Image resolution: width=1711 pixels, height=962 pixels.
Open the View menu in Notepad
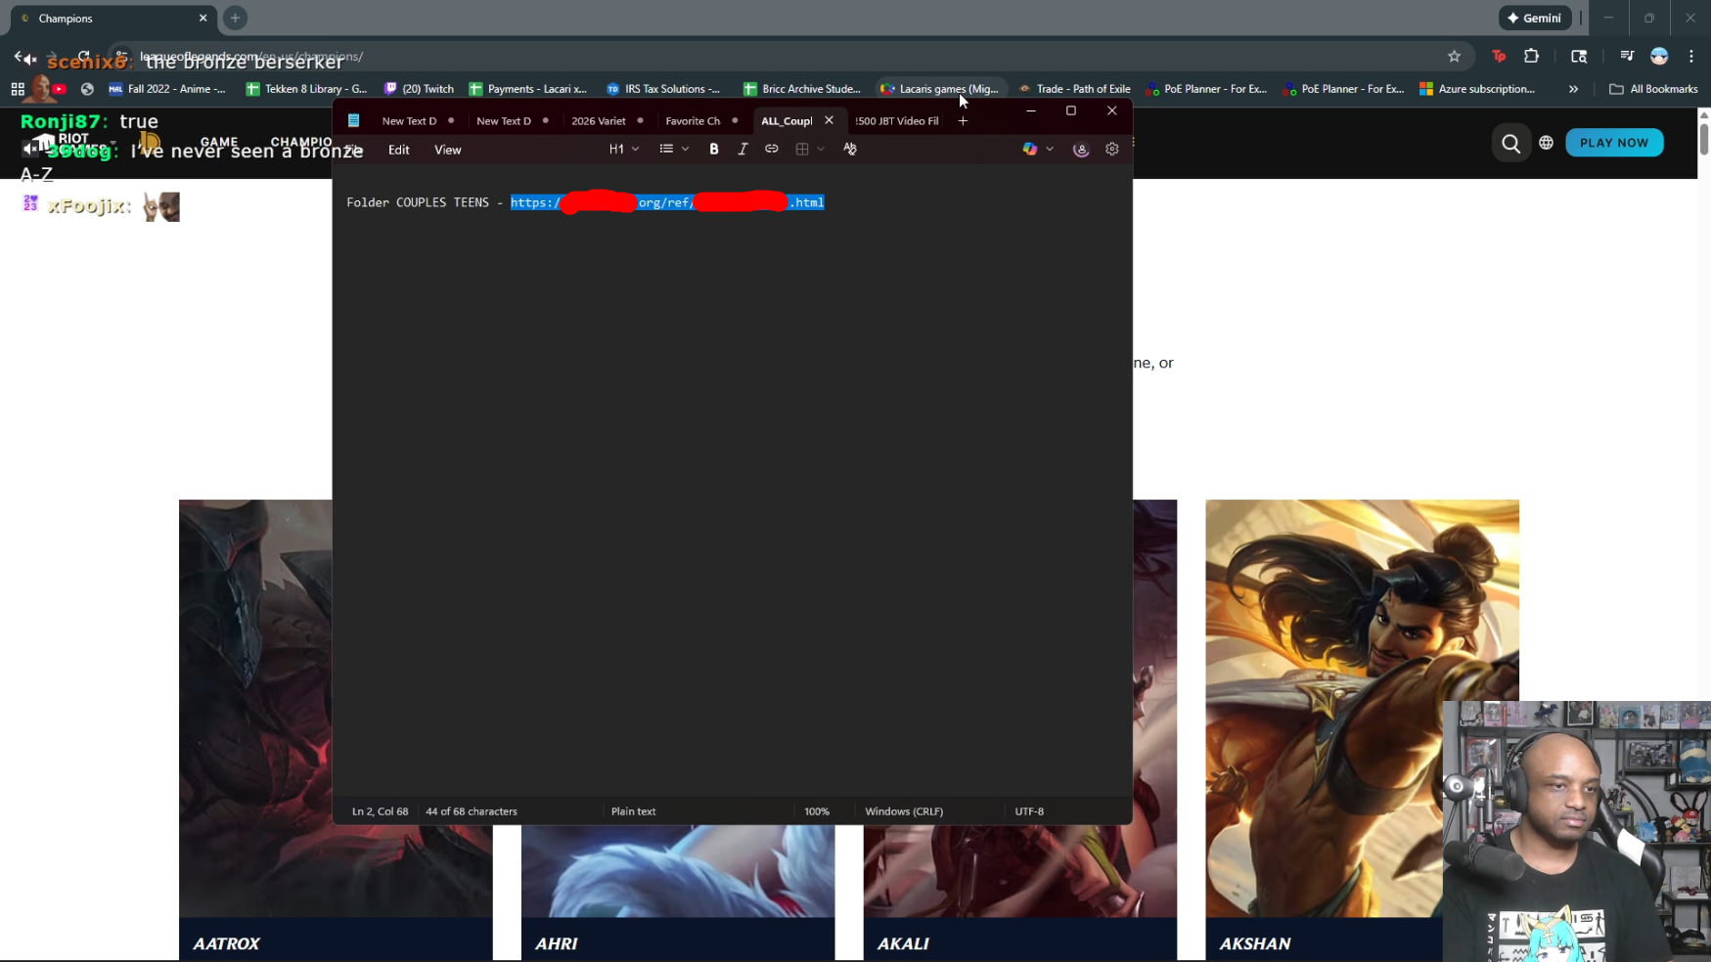448,150
